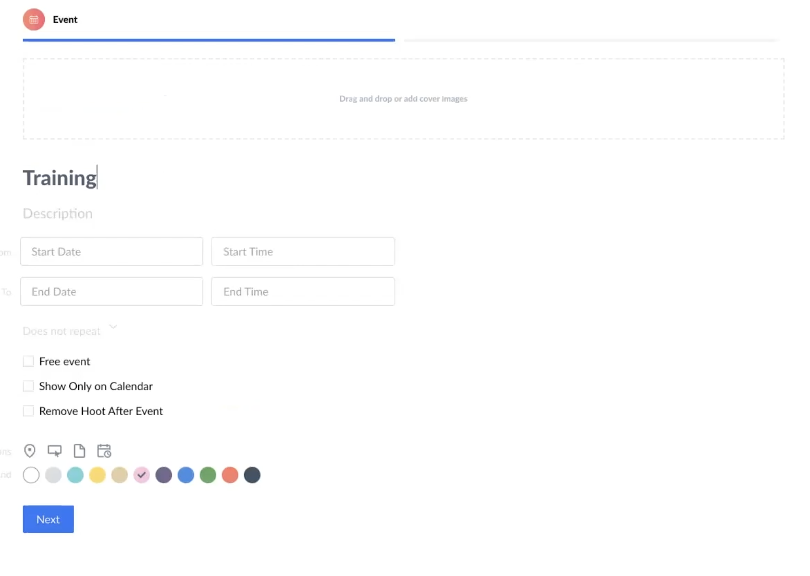Click the document attachment icon
810x576 pixels.
pos(79,450)
